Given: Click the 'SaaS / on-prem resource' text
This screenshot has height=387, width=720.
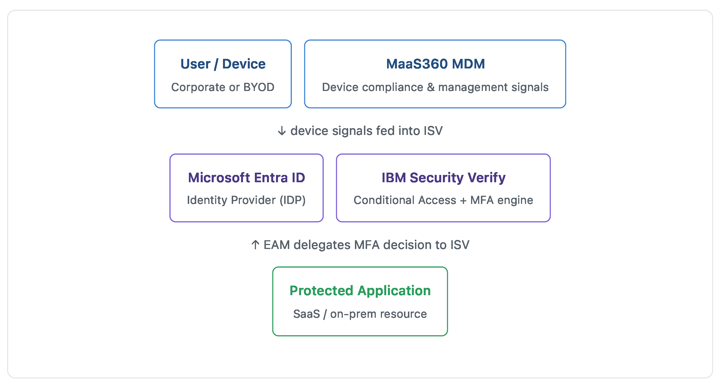Looking at the screenshot, I should tap(360, 314).
